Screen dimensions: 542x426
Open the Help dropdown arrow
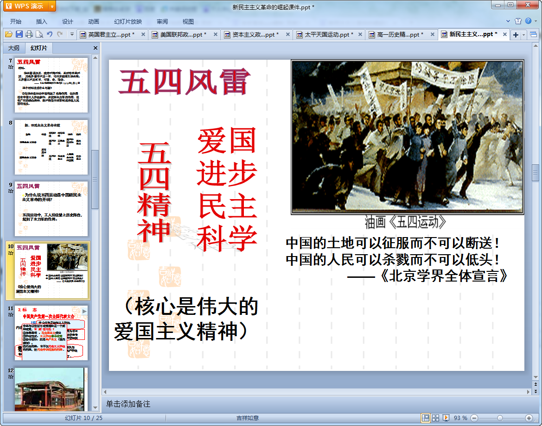(x=536, y=21)
